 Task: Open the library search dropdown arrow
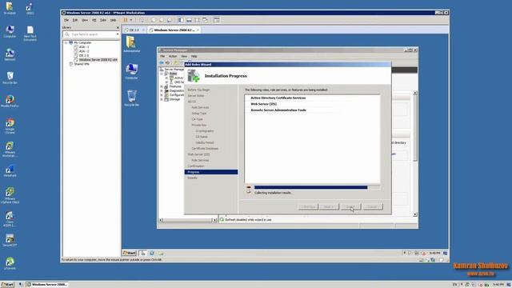[118, 34]
